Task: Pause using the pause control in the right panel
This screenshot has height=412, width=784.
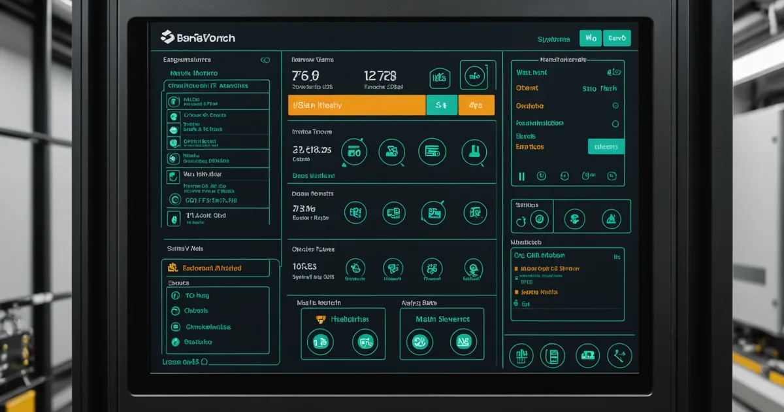Action: pyautogui.click(x=521, y=176)
